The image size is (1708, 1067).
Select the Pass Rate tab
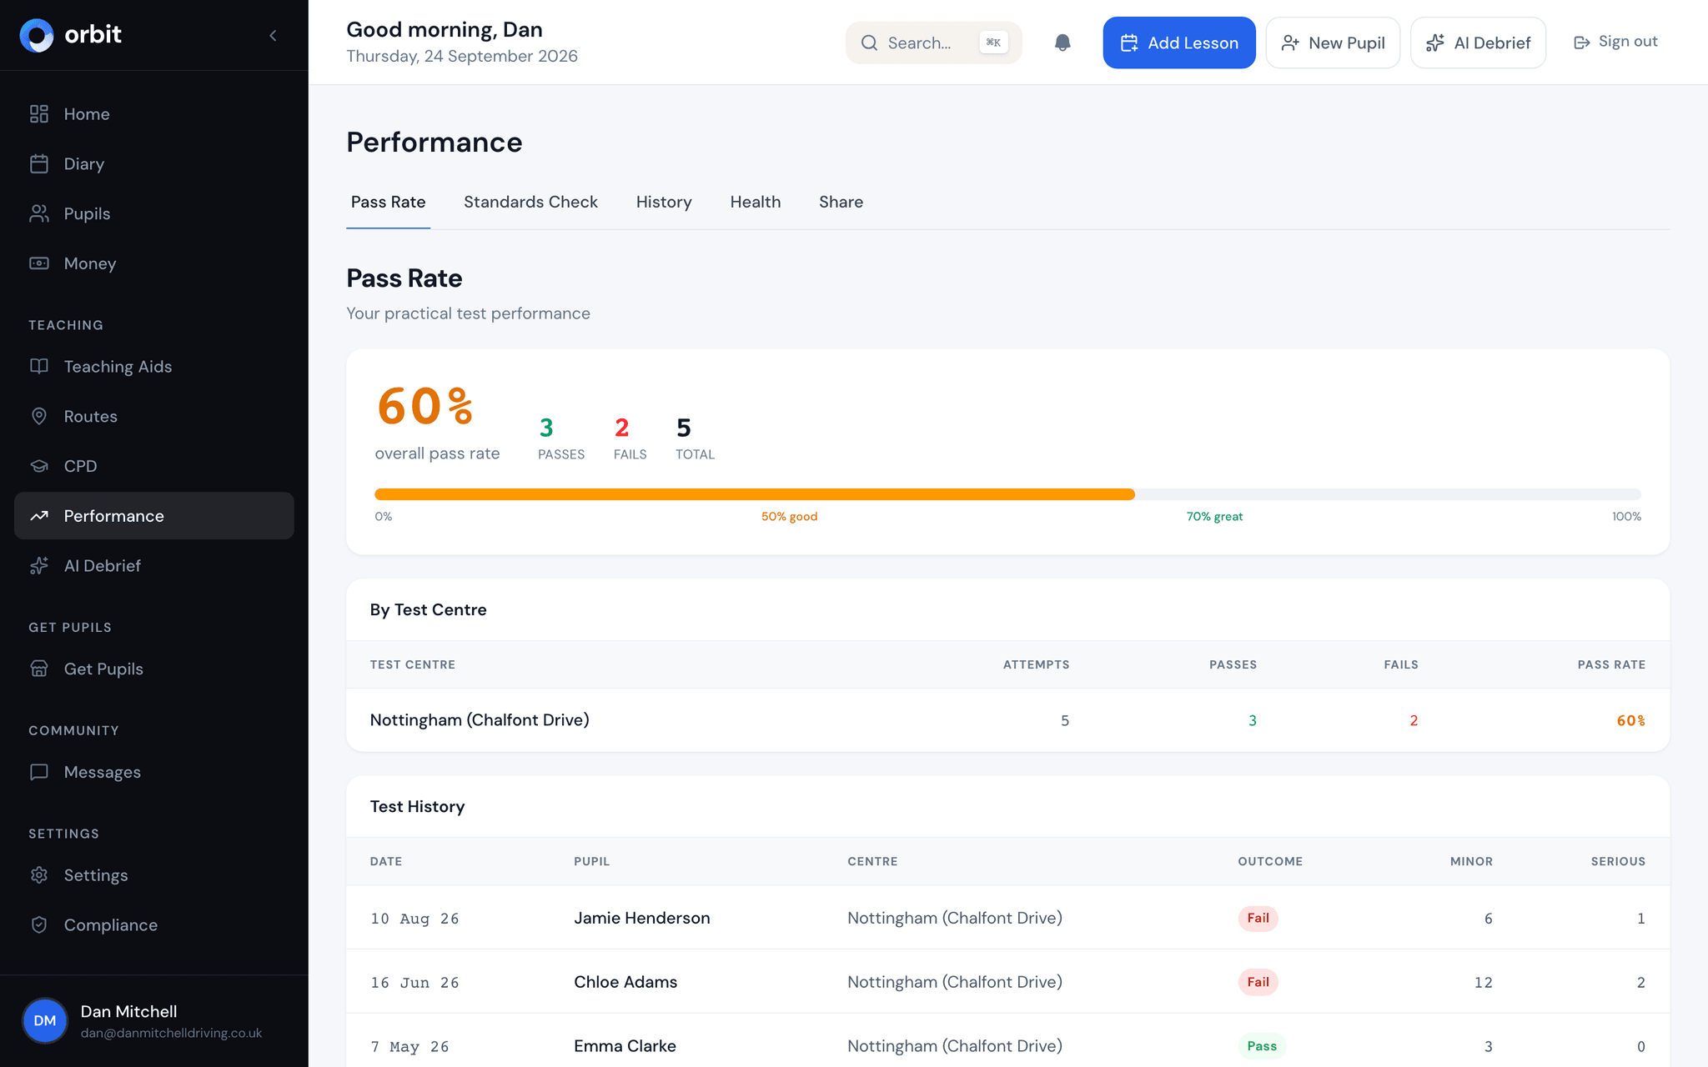388,203
